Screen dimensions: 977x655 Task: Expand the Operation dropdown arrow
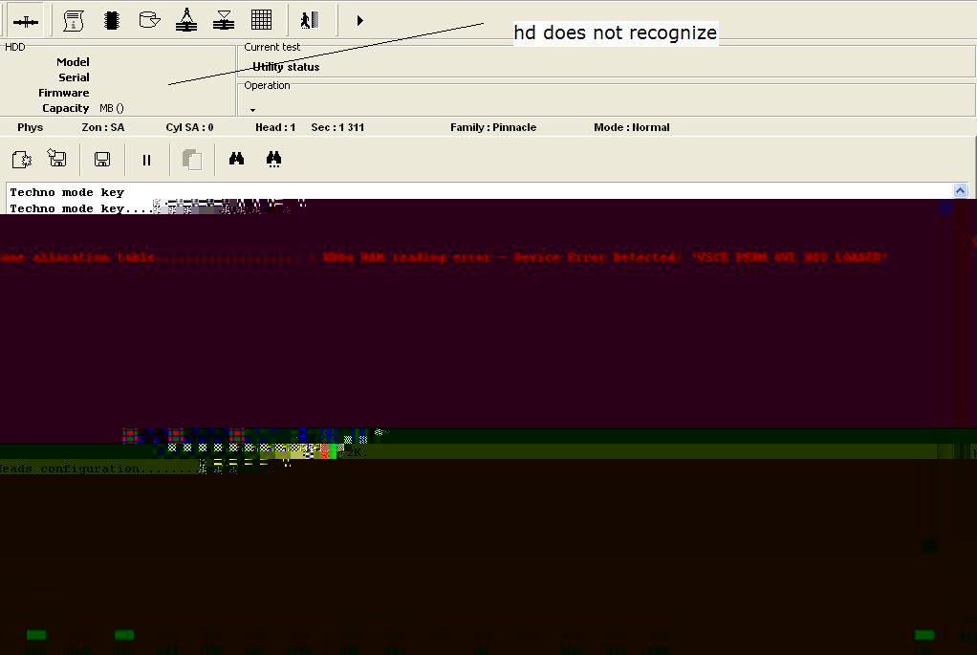(x=252, y=110)
